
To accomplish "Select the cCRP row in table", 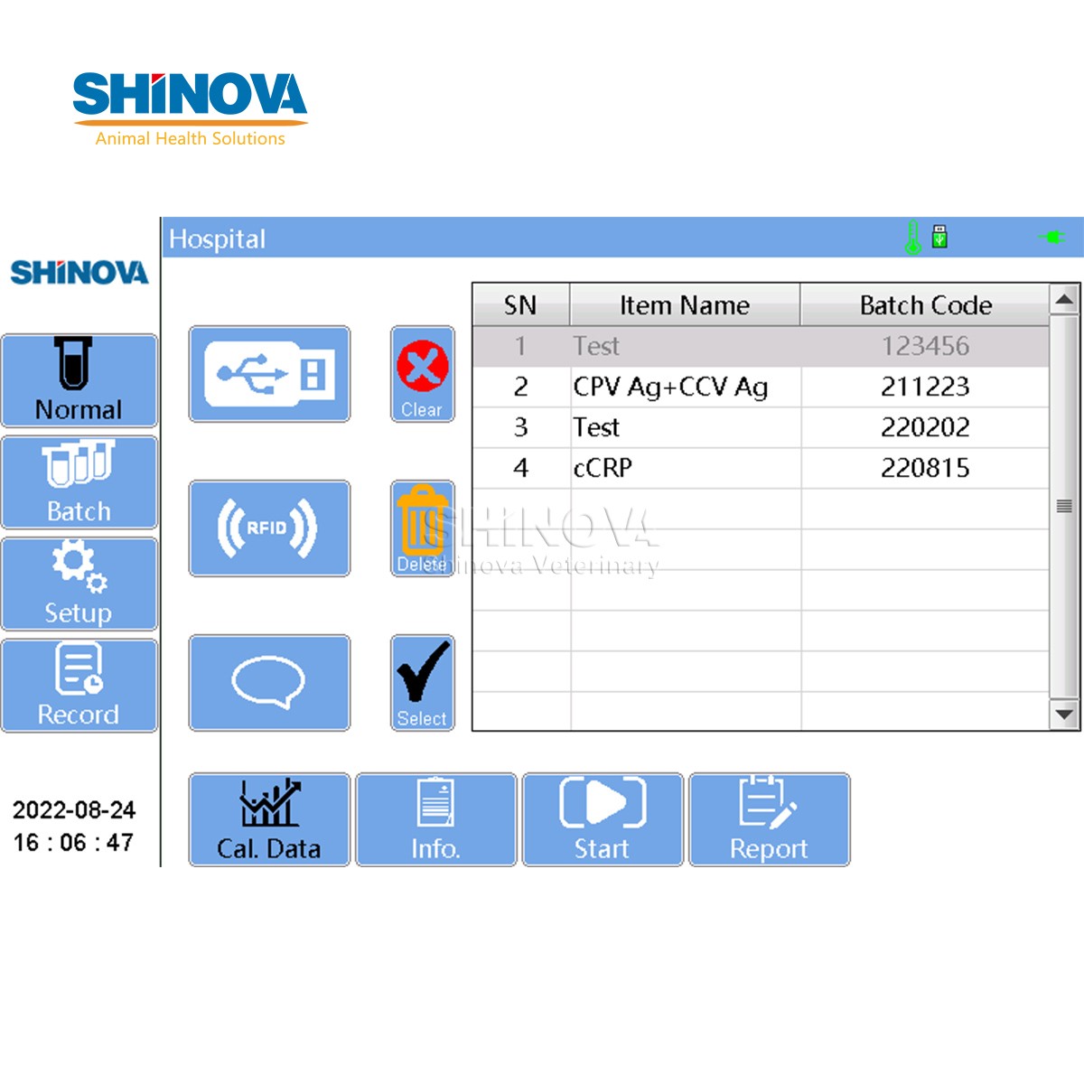I will tap(761, 468).
